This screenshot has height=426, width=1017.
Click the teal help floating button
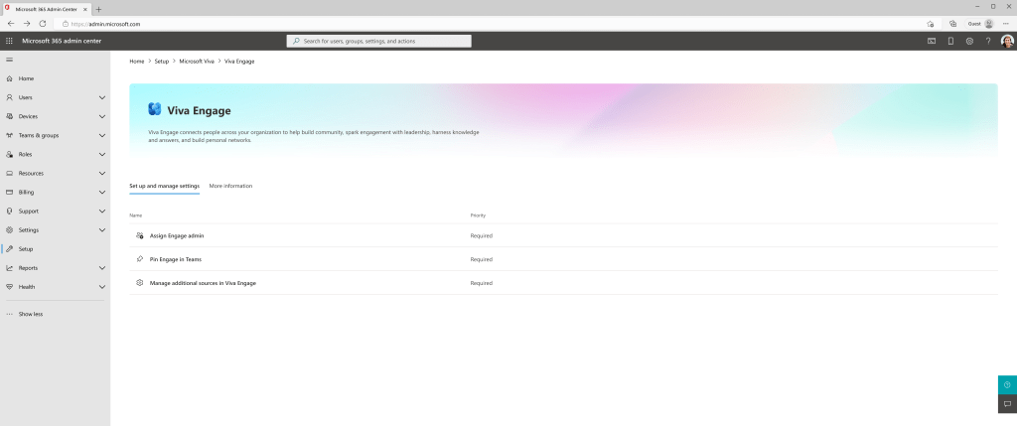[x=1007, y=385]
